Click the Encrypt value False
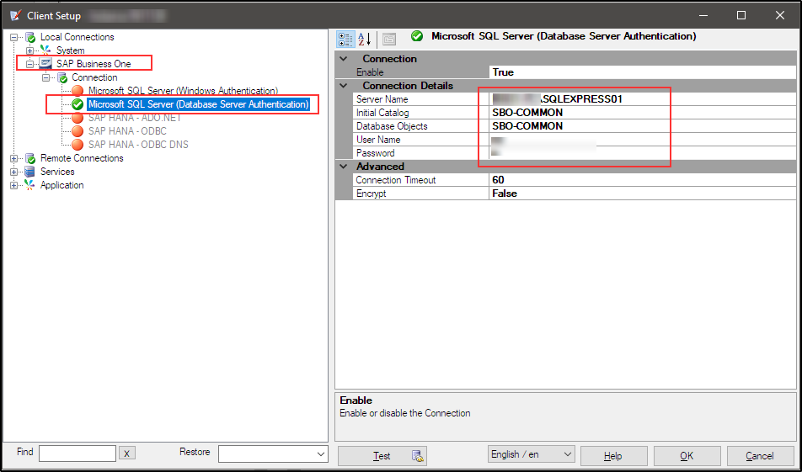The height and width of the screenshot is (472, 802). pos(643,194)
